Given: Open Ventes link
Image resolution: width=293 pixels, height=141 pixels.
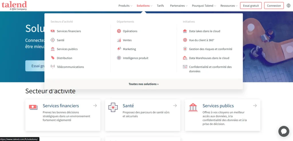Looking at the screenshot, I should 127,40.
